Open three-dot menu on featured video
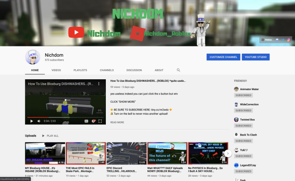 [99, 84]
